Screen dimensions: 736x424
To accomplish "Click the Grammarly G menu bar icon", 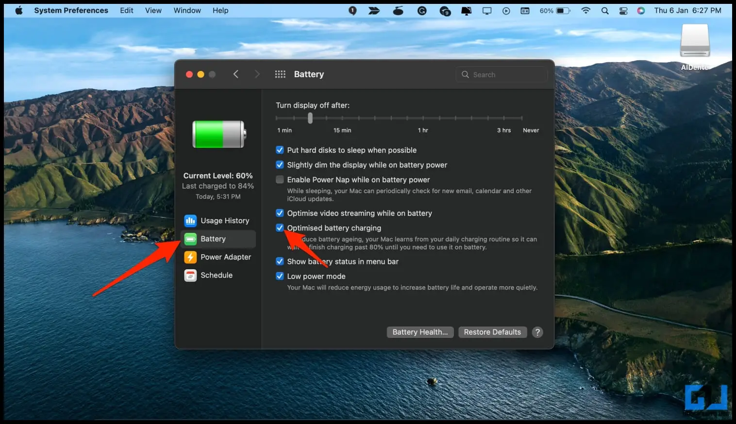I will (422, 11).
